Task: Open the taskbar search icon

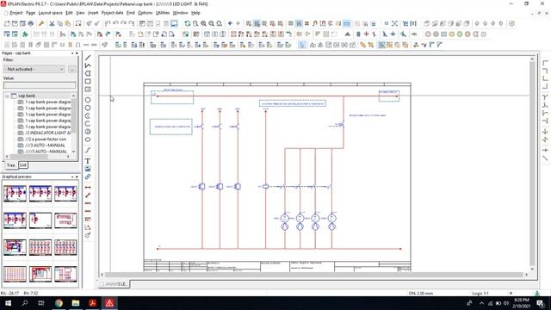Action: coord(25,303)
